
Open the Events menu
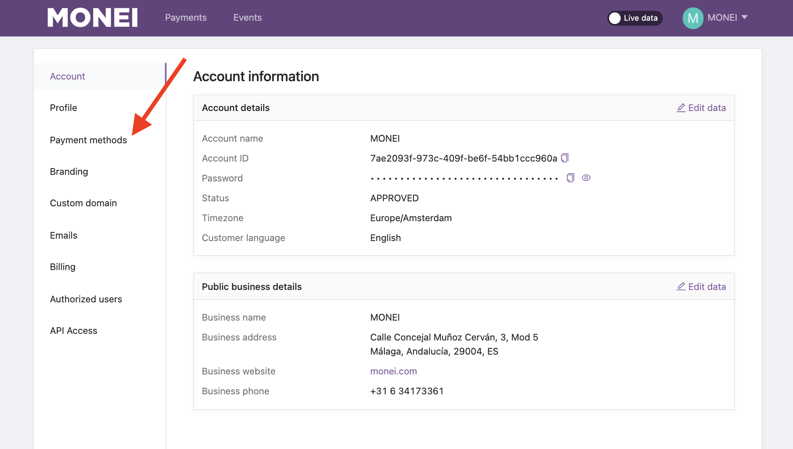pos(247,17)
